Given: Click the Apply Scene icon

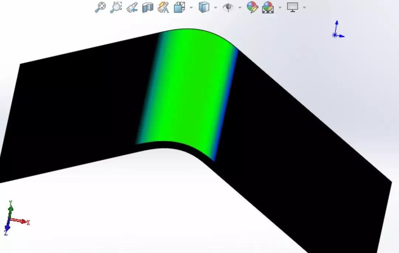Looking at the screenshot, I should pyautogui.click(x=268, y=7).
